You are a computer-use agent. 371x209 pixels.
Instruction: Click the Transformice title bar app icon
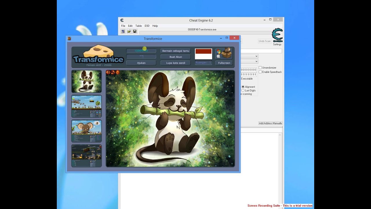tap(69, 39)
